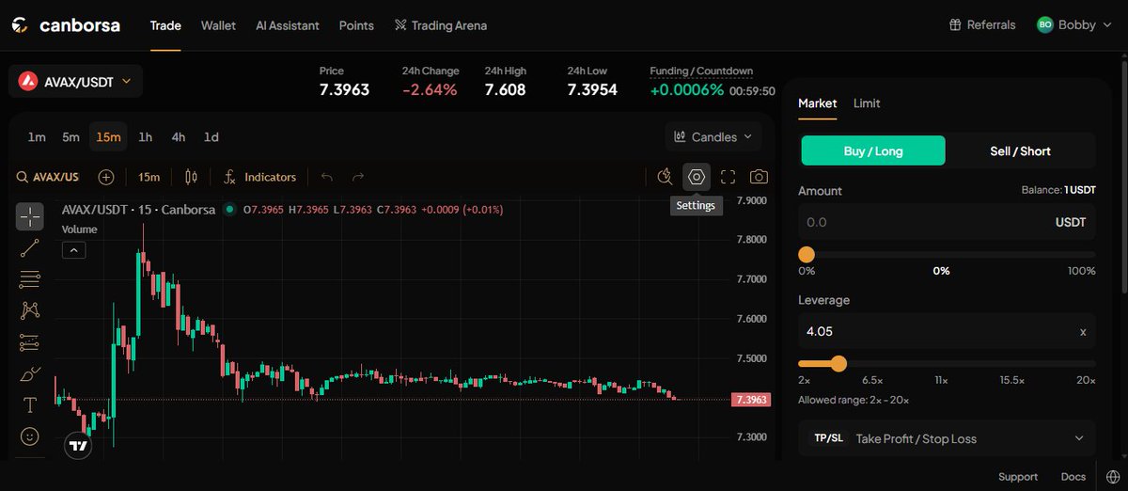The height and width of the screenshot is (491, 1128).
Task: Click the green market status dot
Action: pos(229,210)
